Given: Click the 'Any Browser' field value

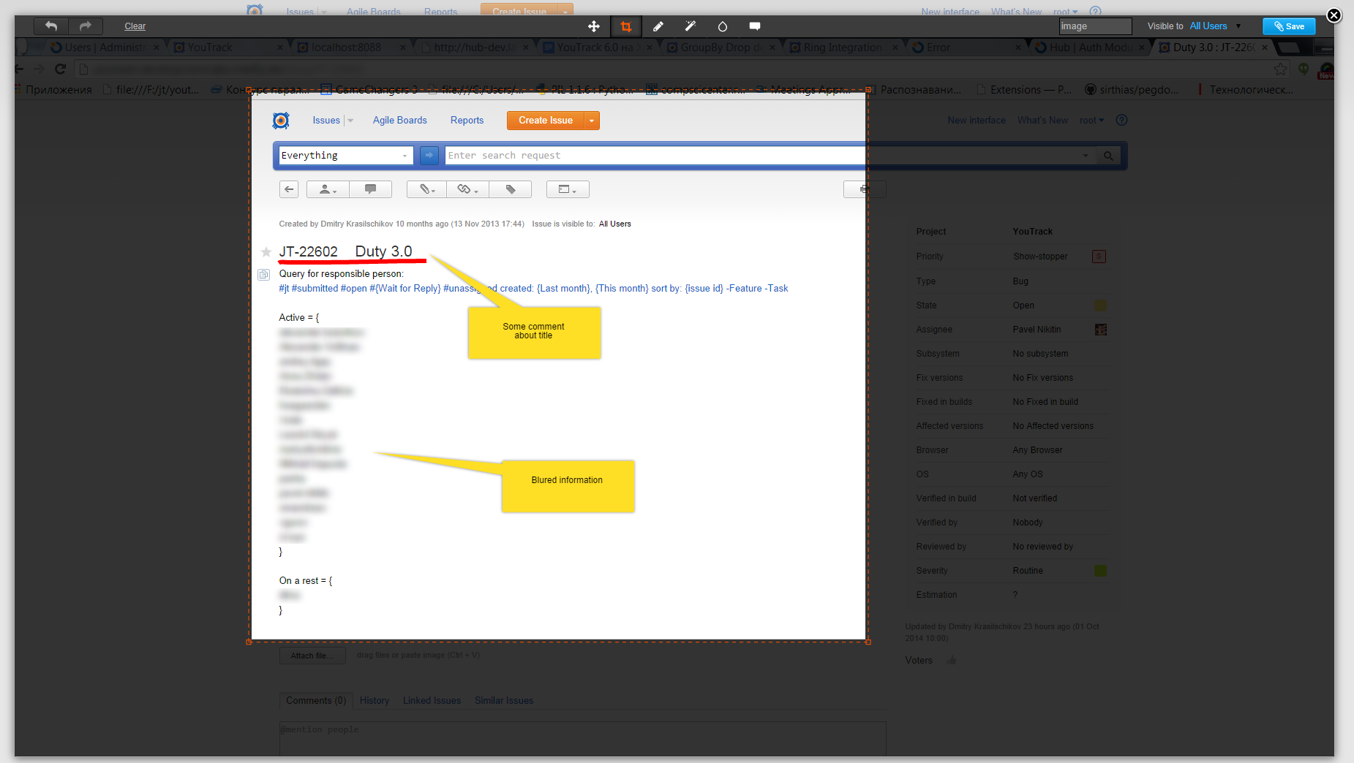Looking at the screenshot, I should point(1037,450).
